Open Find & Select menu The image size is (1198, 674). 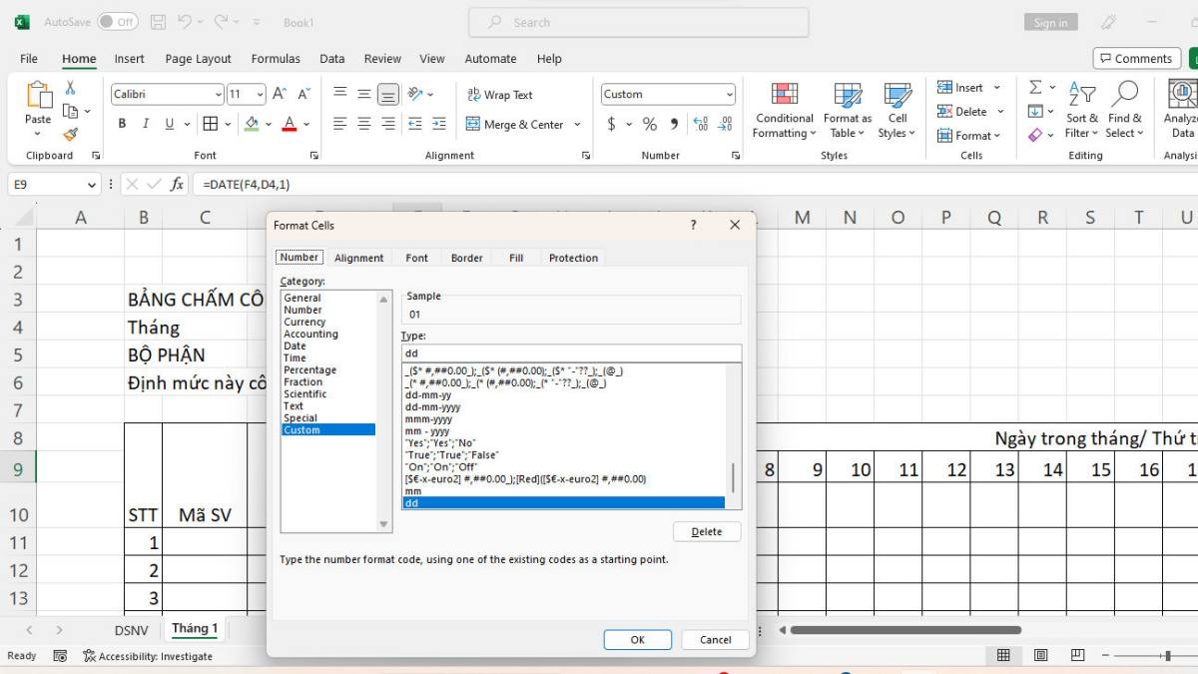click(1125, 111)
